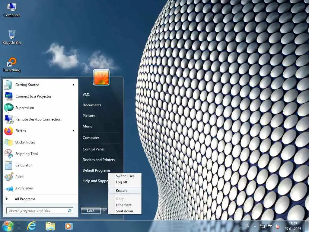Open the VM1 user folder link
Viewport: 309px width, 232px height.
pyautogui.click(x=86, y=95)
